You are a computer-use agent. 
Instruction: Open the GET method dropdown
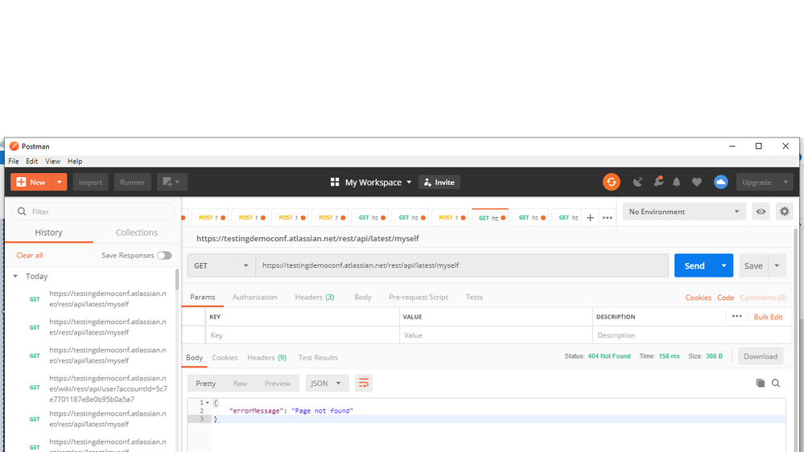221,265
